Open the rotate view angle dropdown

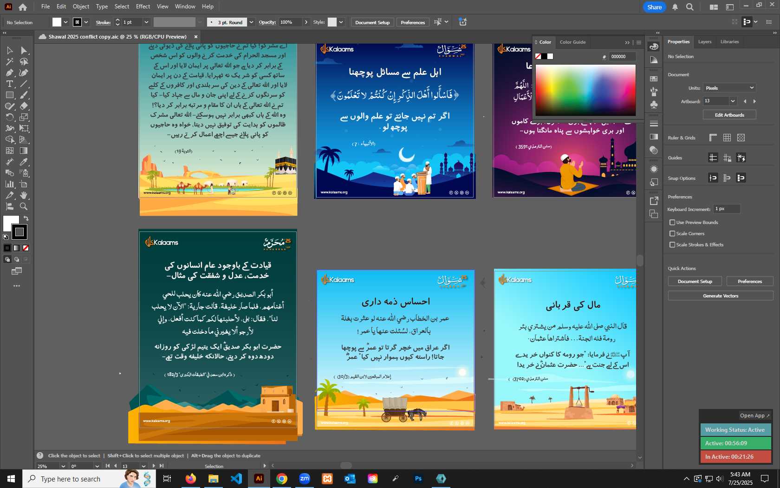tap(97, 466)
